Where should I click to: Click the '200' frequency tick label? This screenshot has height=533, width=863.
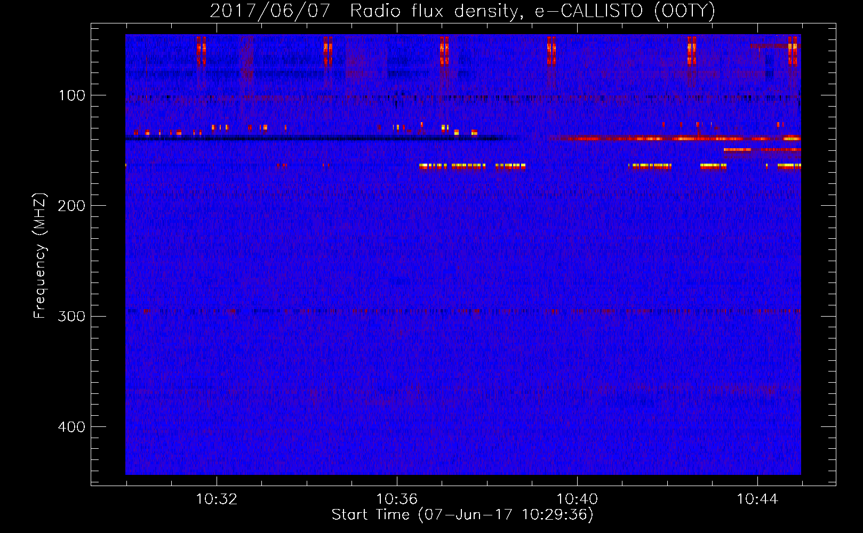[71, 206]
